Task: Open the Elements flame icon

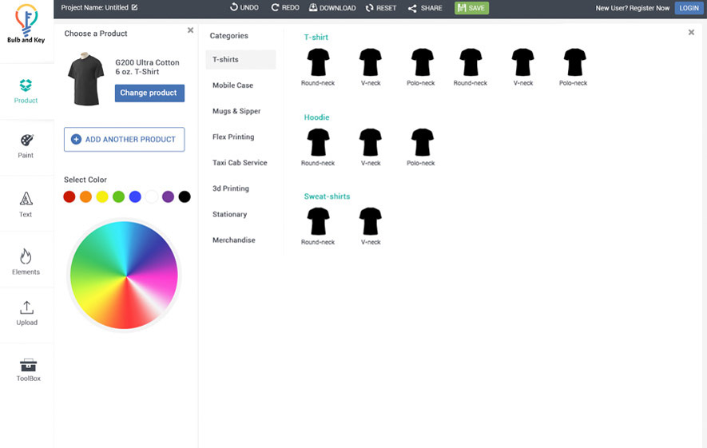Action: [x=26, y=261]
